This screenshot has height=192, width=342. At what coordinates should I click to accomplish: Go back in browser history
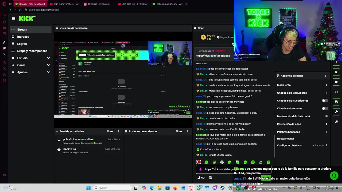(x=11, y=10)
